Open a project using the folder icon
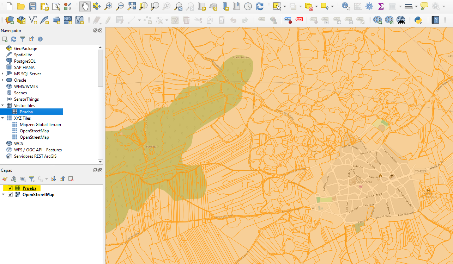 (x=21, y=6)
